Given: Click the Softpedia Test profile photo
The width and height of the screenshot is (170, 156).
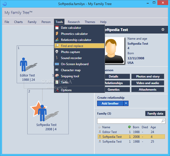Looking at the screenshot, I should click(115, 50).
